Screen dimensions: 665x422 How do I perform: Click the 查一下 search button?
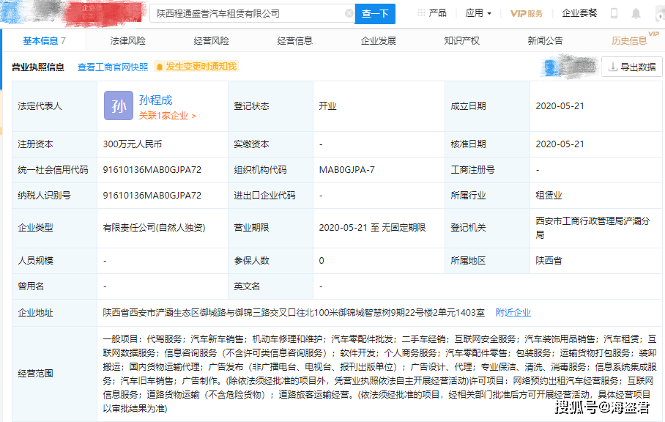point(375,14)
